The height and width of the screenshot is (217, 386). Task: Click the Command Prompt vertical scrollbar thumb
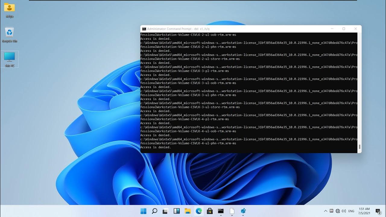[x=359, y=147]
